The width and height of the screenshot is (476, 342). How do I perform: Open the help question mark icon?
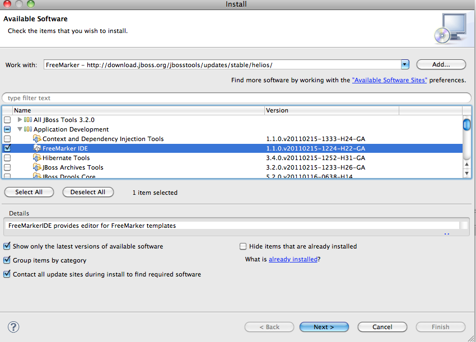point(13,327)
